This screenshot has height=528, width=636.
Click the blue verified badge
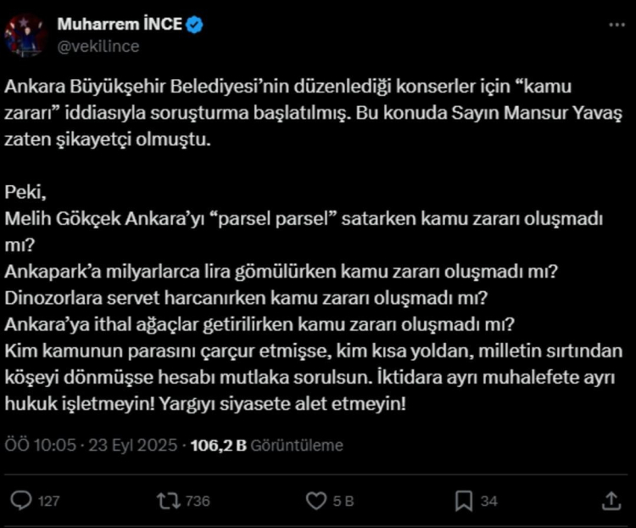[194, 25]
